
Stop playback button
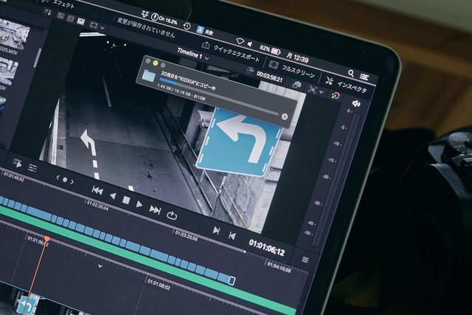point(126,200)
